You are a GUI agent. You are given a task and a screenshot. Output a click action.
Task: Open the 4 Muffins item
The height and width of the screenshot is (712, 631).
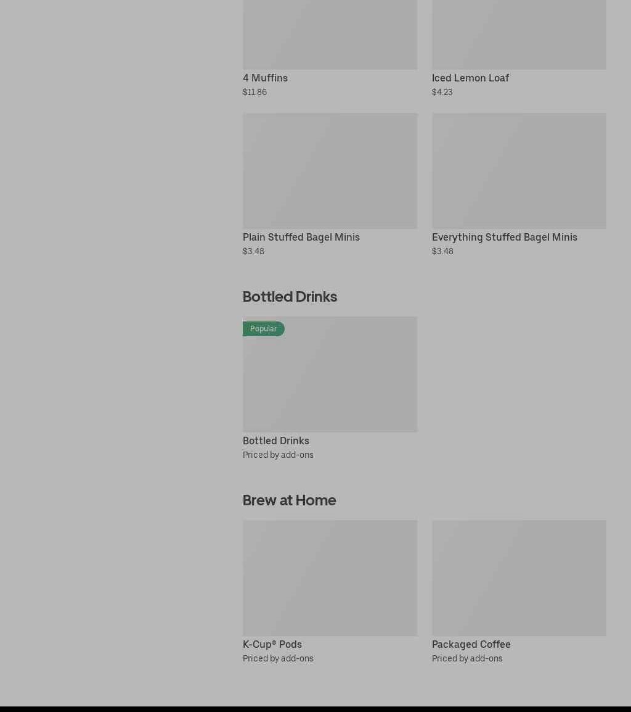[x=265, y=78]
